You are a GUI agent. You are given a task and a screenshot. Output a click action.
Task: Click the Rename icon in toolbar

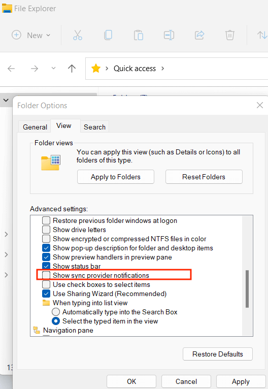(x=169, y=35)
